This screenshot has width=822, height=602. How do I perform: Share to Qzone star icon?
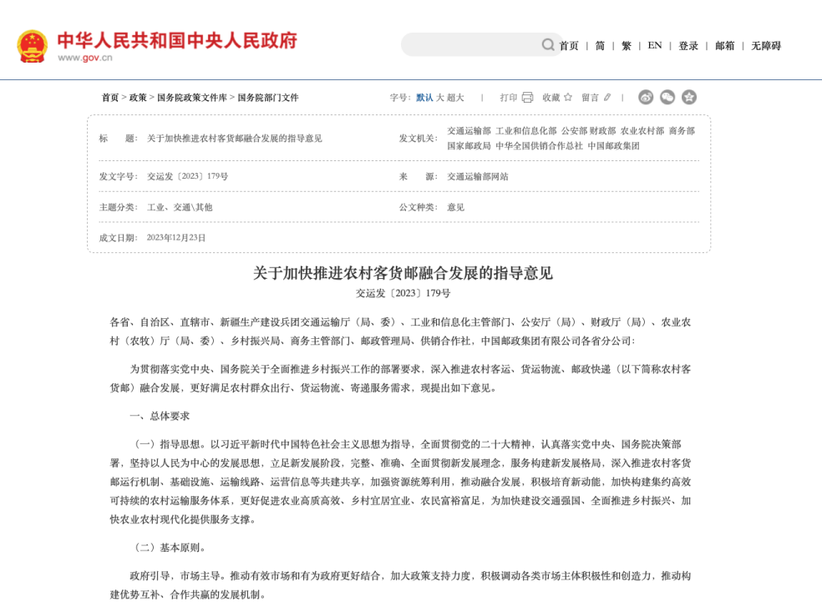689,98
